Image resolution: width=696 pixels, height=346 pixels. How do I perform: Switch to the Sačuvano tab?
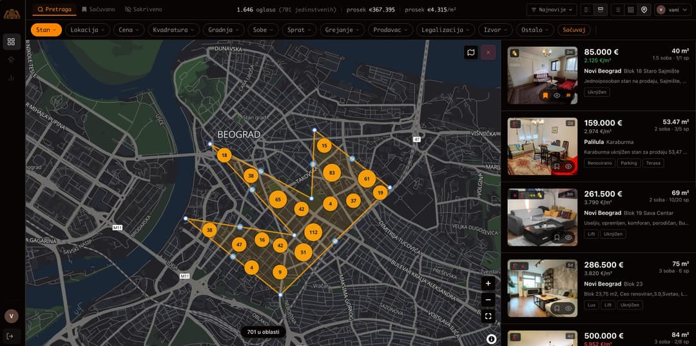point(98,10)
